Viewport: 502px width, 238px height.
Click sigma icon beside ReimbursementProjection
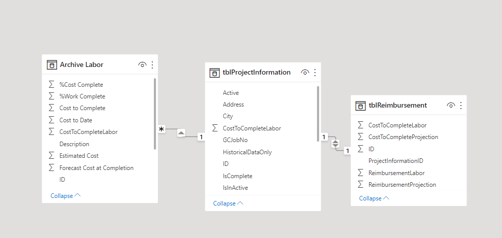(x=360, y=184)
